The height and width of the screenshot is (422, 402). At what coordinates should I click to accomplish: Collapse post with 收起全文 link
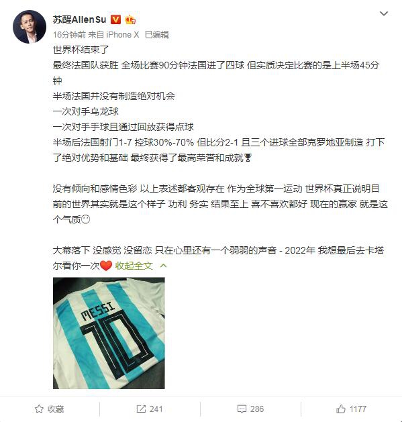point(134,266)
